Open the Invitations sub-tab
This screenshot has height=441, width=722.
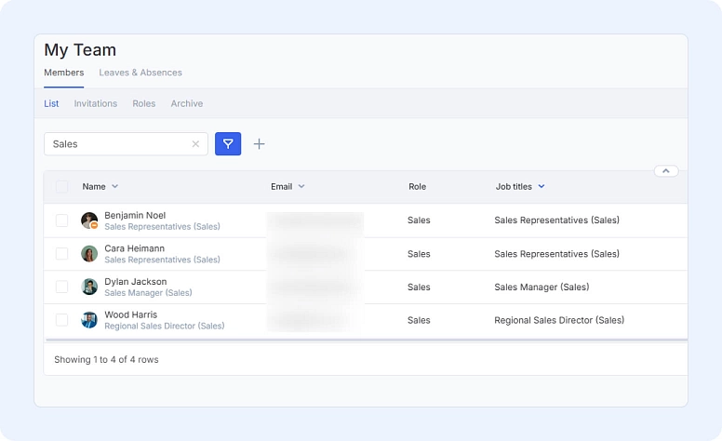pos(96,103)
